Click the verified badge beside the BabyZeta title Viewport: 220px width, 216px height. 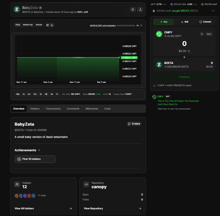coord(40,8)
